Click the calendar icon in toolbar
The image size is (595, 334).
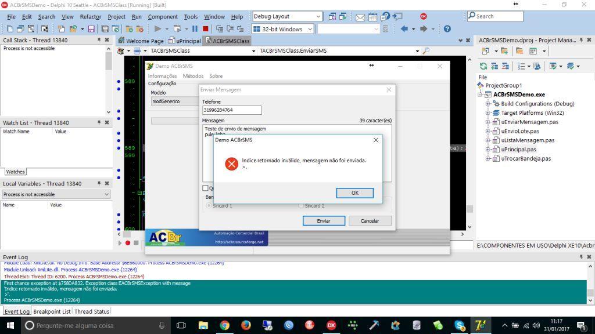[x=372, y=17]
